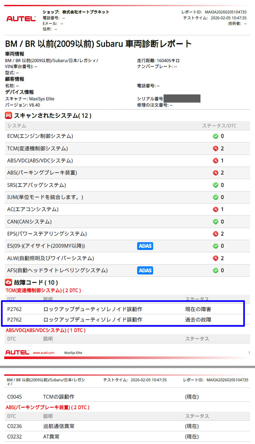255x444 pixels.
Task: Click the top header test time 2026-02-05 10:47:35
Action: 229,18
